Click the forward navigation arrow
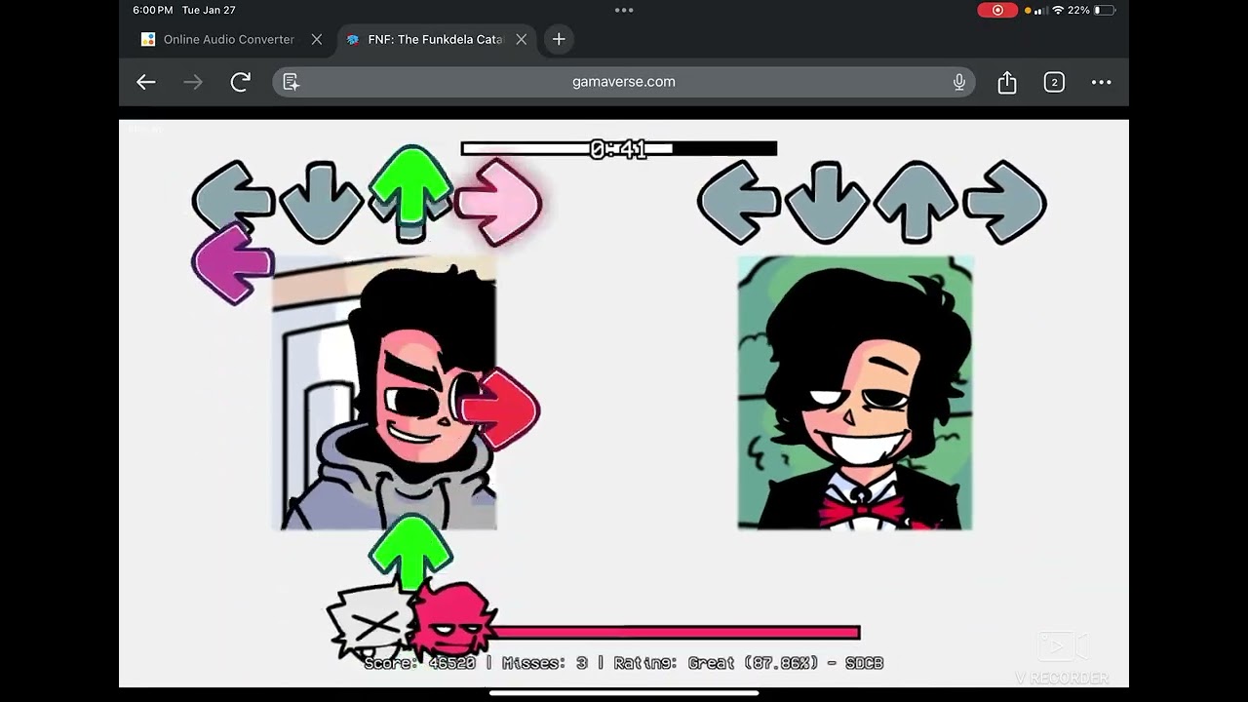This screenshot has height=702, width=1248. tap(193, 82)
